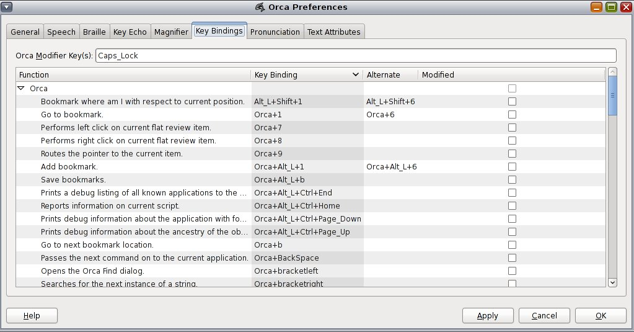Collapse the Orca tree group
The width and height of the screenshot is (634, 332).
coord(22,89)
